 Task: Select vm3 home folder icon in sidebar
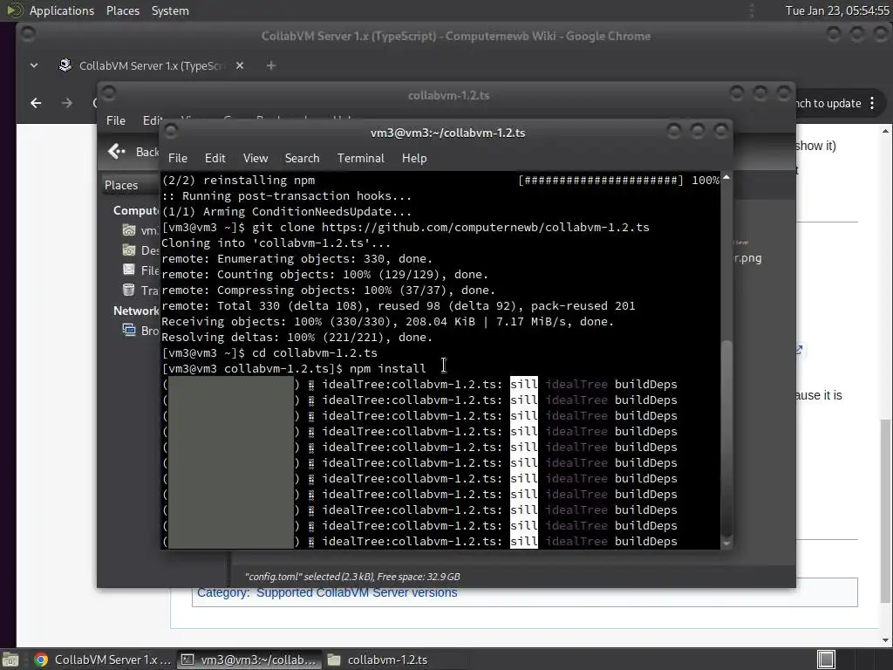point(129,230)
